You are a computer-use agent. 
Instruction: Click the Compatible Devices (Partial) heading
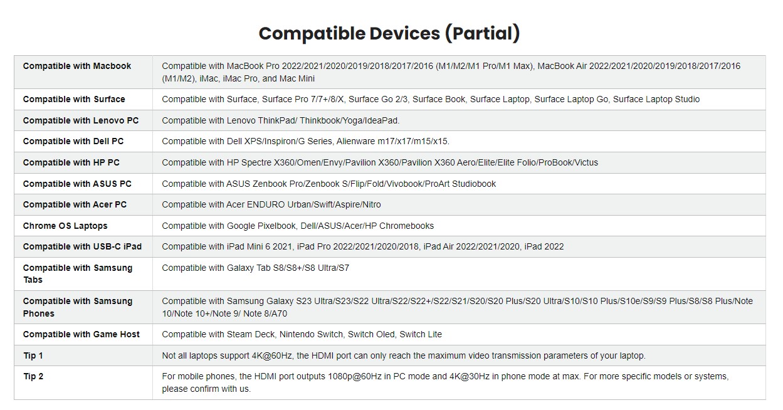(x=389, y=33)
